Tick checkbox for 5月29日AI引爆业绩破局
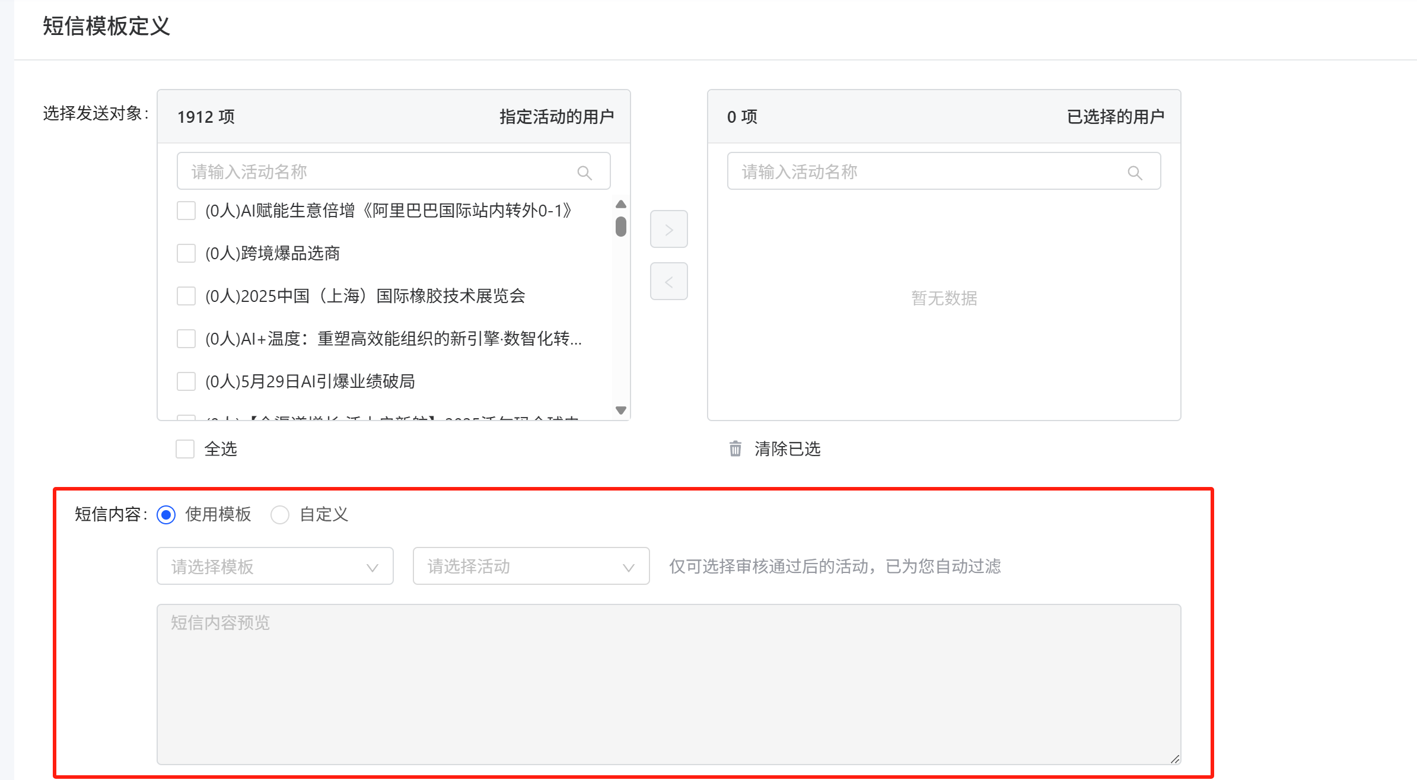This screenshot has width=1417, height=780. (186, 381)
